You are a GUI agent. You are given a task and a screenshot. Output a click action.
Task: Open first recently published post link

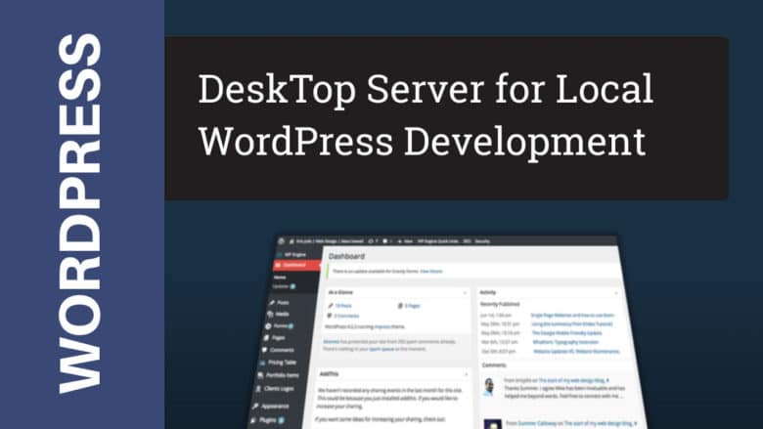pyautogui.click(x=572, y=316)
